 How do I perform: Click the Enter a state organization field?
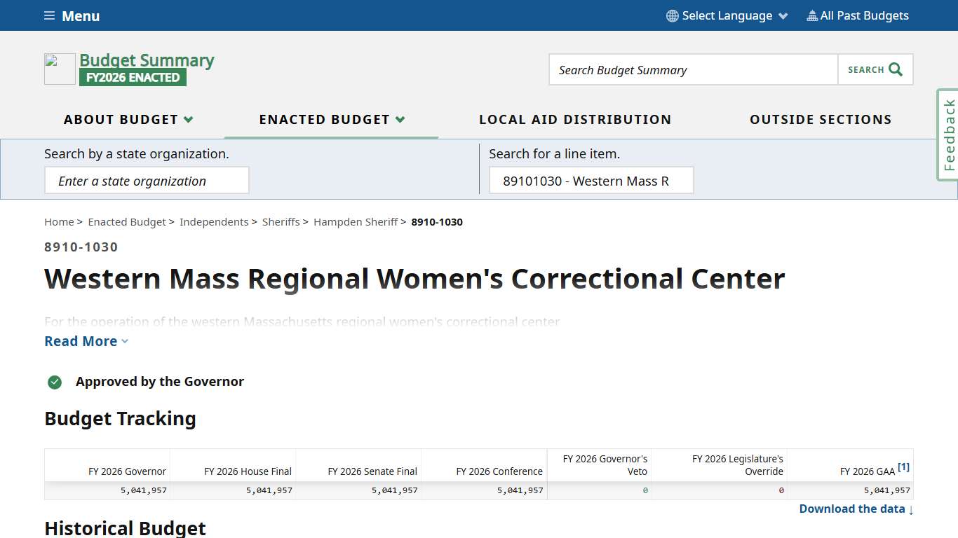tap(147, 180)
